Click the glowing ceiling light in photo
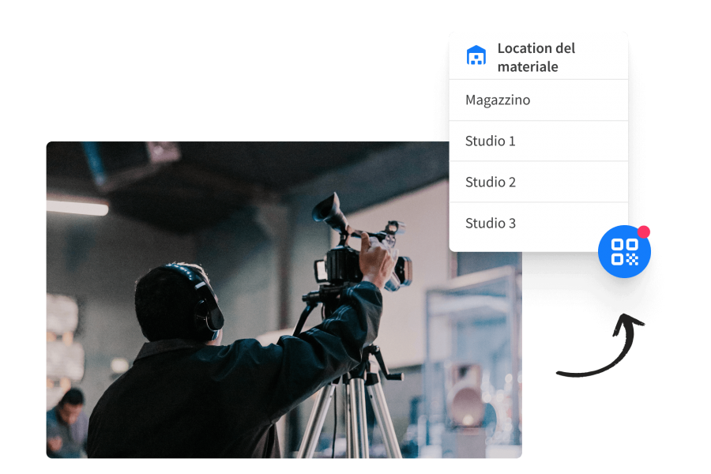Image resolution: width=711 pixels, height=474 pixels. tap(77, 207)
